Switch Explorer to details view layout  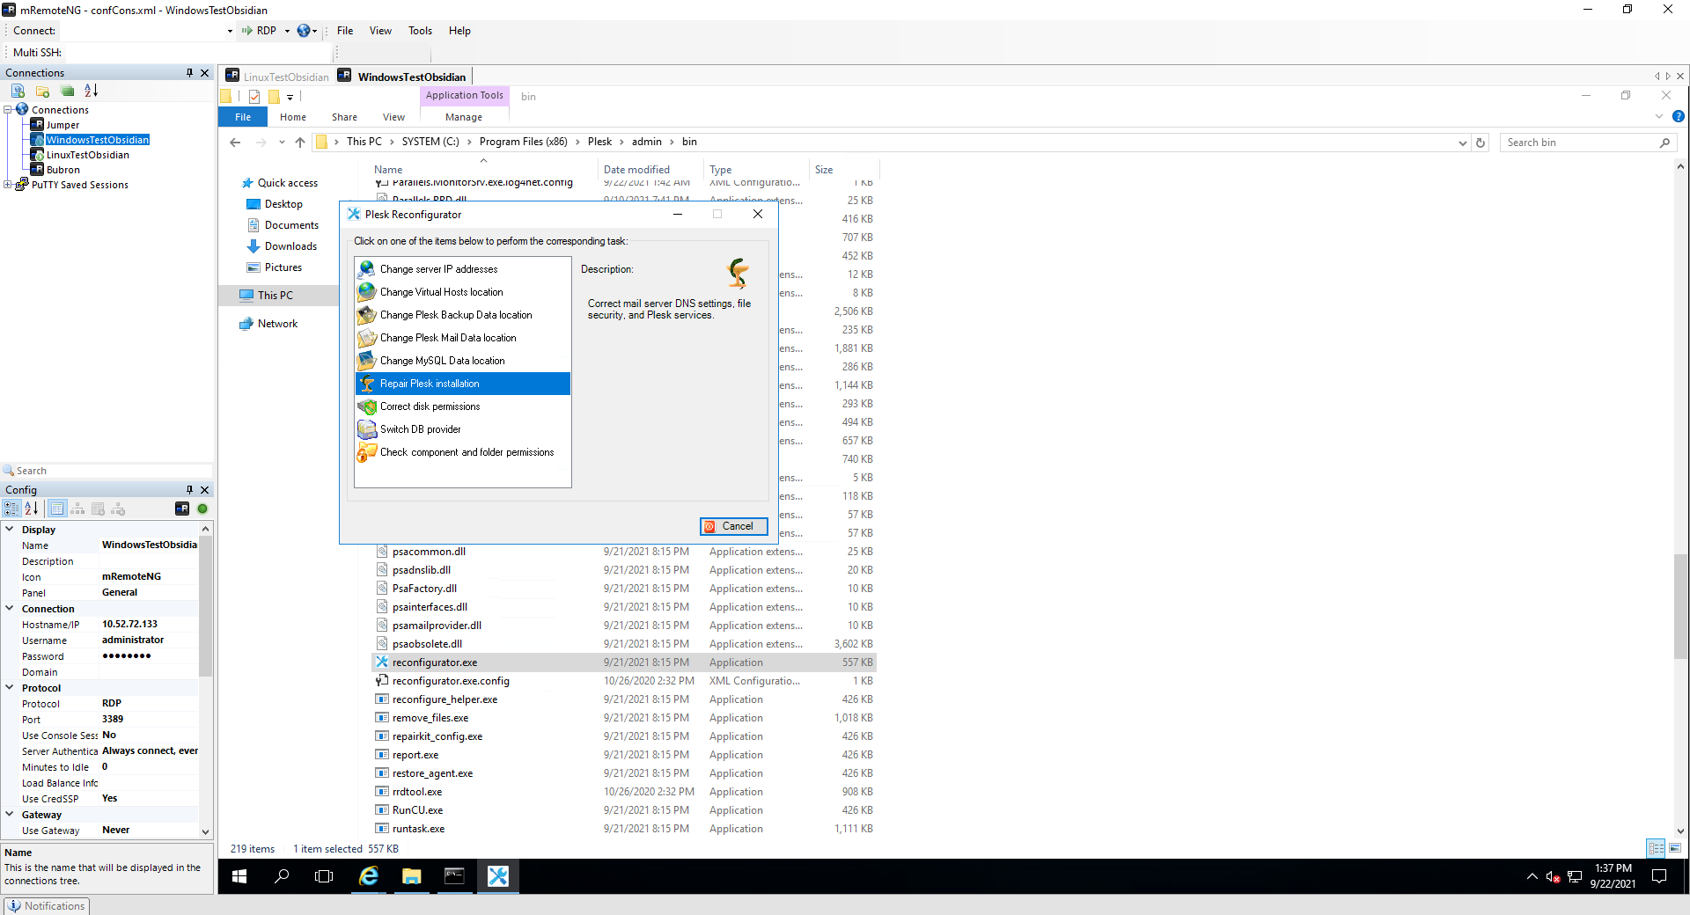pos(1656,848)
